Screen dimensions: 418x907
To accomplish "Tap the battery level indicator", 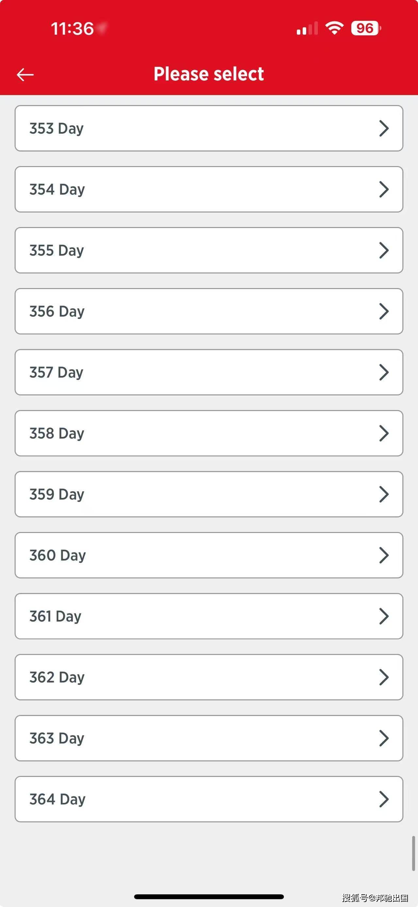I will point(366,28).
